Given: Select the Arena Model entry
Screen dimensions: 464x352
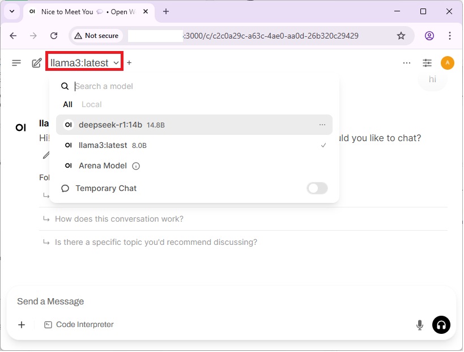Looking at the screenshot, I should click(x=194, y=166).
